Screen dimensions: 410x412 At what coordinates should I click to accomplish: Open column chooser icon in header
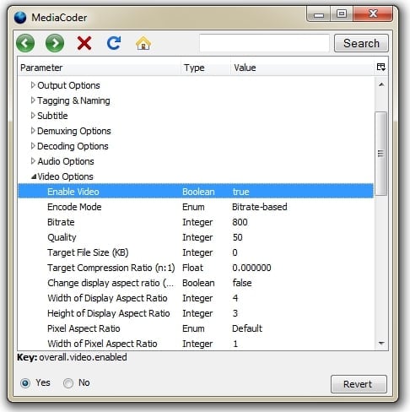[x=381, y=67]
